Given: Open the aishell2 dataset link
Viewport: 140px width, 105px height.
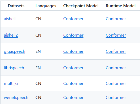Looking at the screenshot, I should pyautogui.click(x=11, y=35).
